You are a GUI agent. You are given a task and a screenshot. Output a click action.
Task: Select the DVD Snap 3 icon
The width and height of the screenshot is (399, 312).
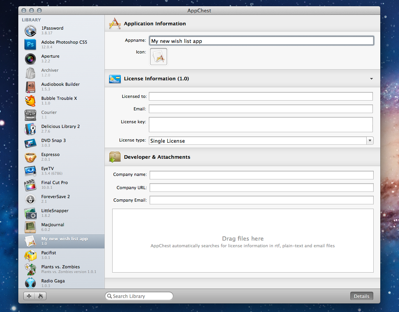click(x=30, y=143)
